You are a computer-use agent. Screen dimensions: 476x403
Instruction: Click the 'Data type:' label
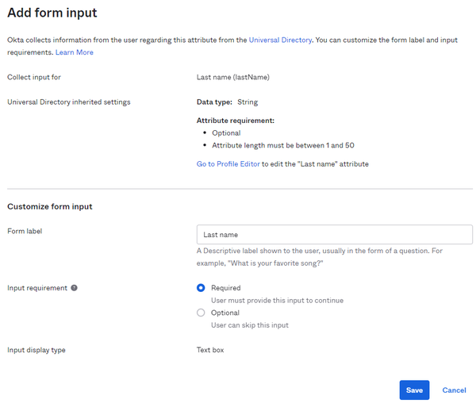tap(214, 102)
